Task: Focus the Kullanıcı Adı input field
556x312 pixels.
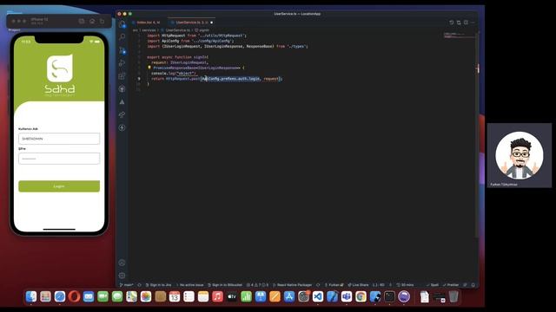Action: [x=59, y=139]
